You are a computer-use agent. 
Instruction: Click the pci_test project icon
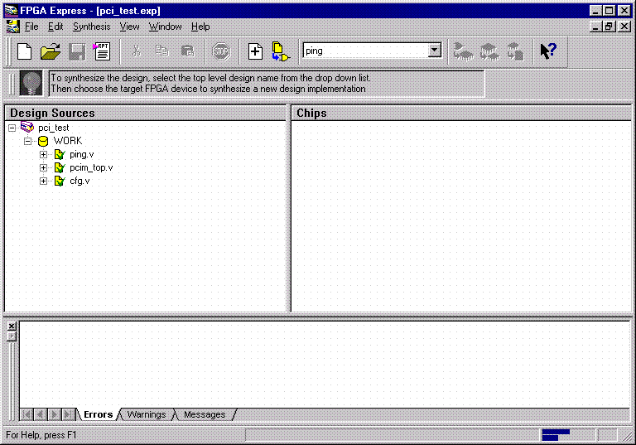(x=27, y=127)
